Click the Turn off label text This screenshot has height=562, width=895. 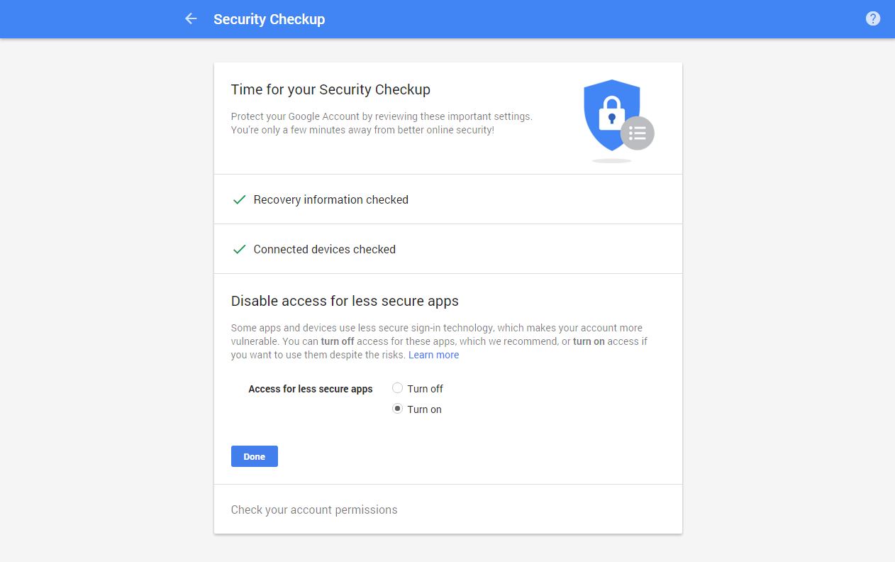(x=426, y=389)
